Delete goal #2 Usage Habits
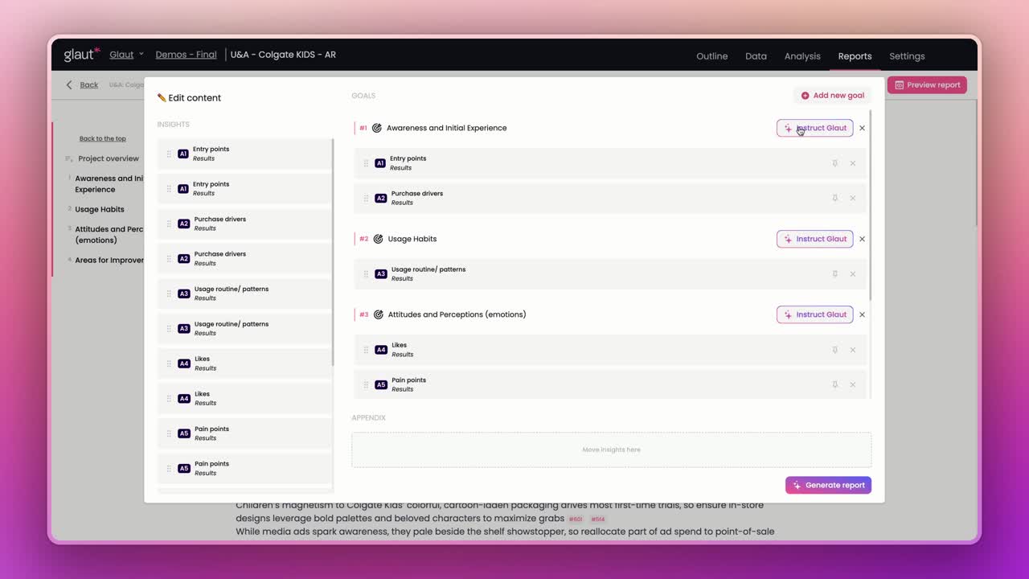Viewport: 1029px width, 579px height. (863, 239)
